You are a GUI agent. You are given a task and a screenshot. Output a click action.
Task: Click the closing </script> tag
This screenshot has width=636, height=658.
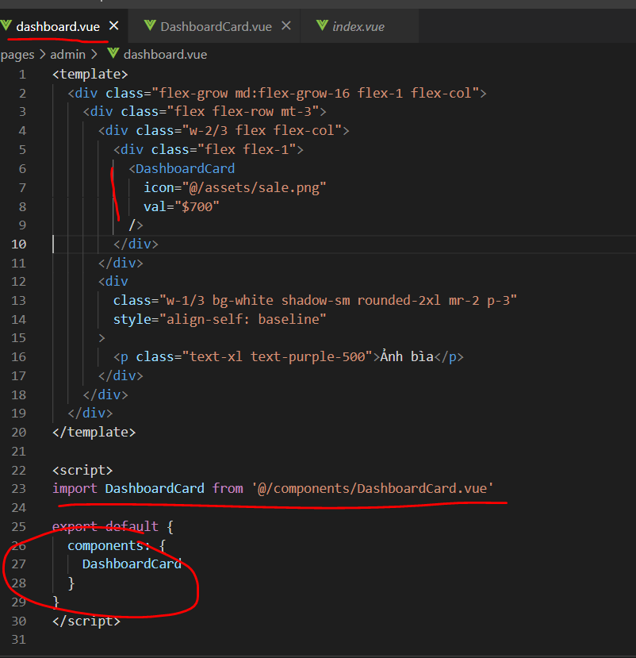pyautogui.click(x=86, y=621)
